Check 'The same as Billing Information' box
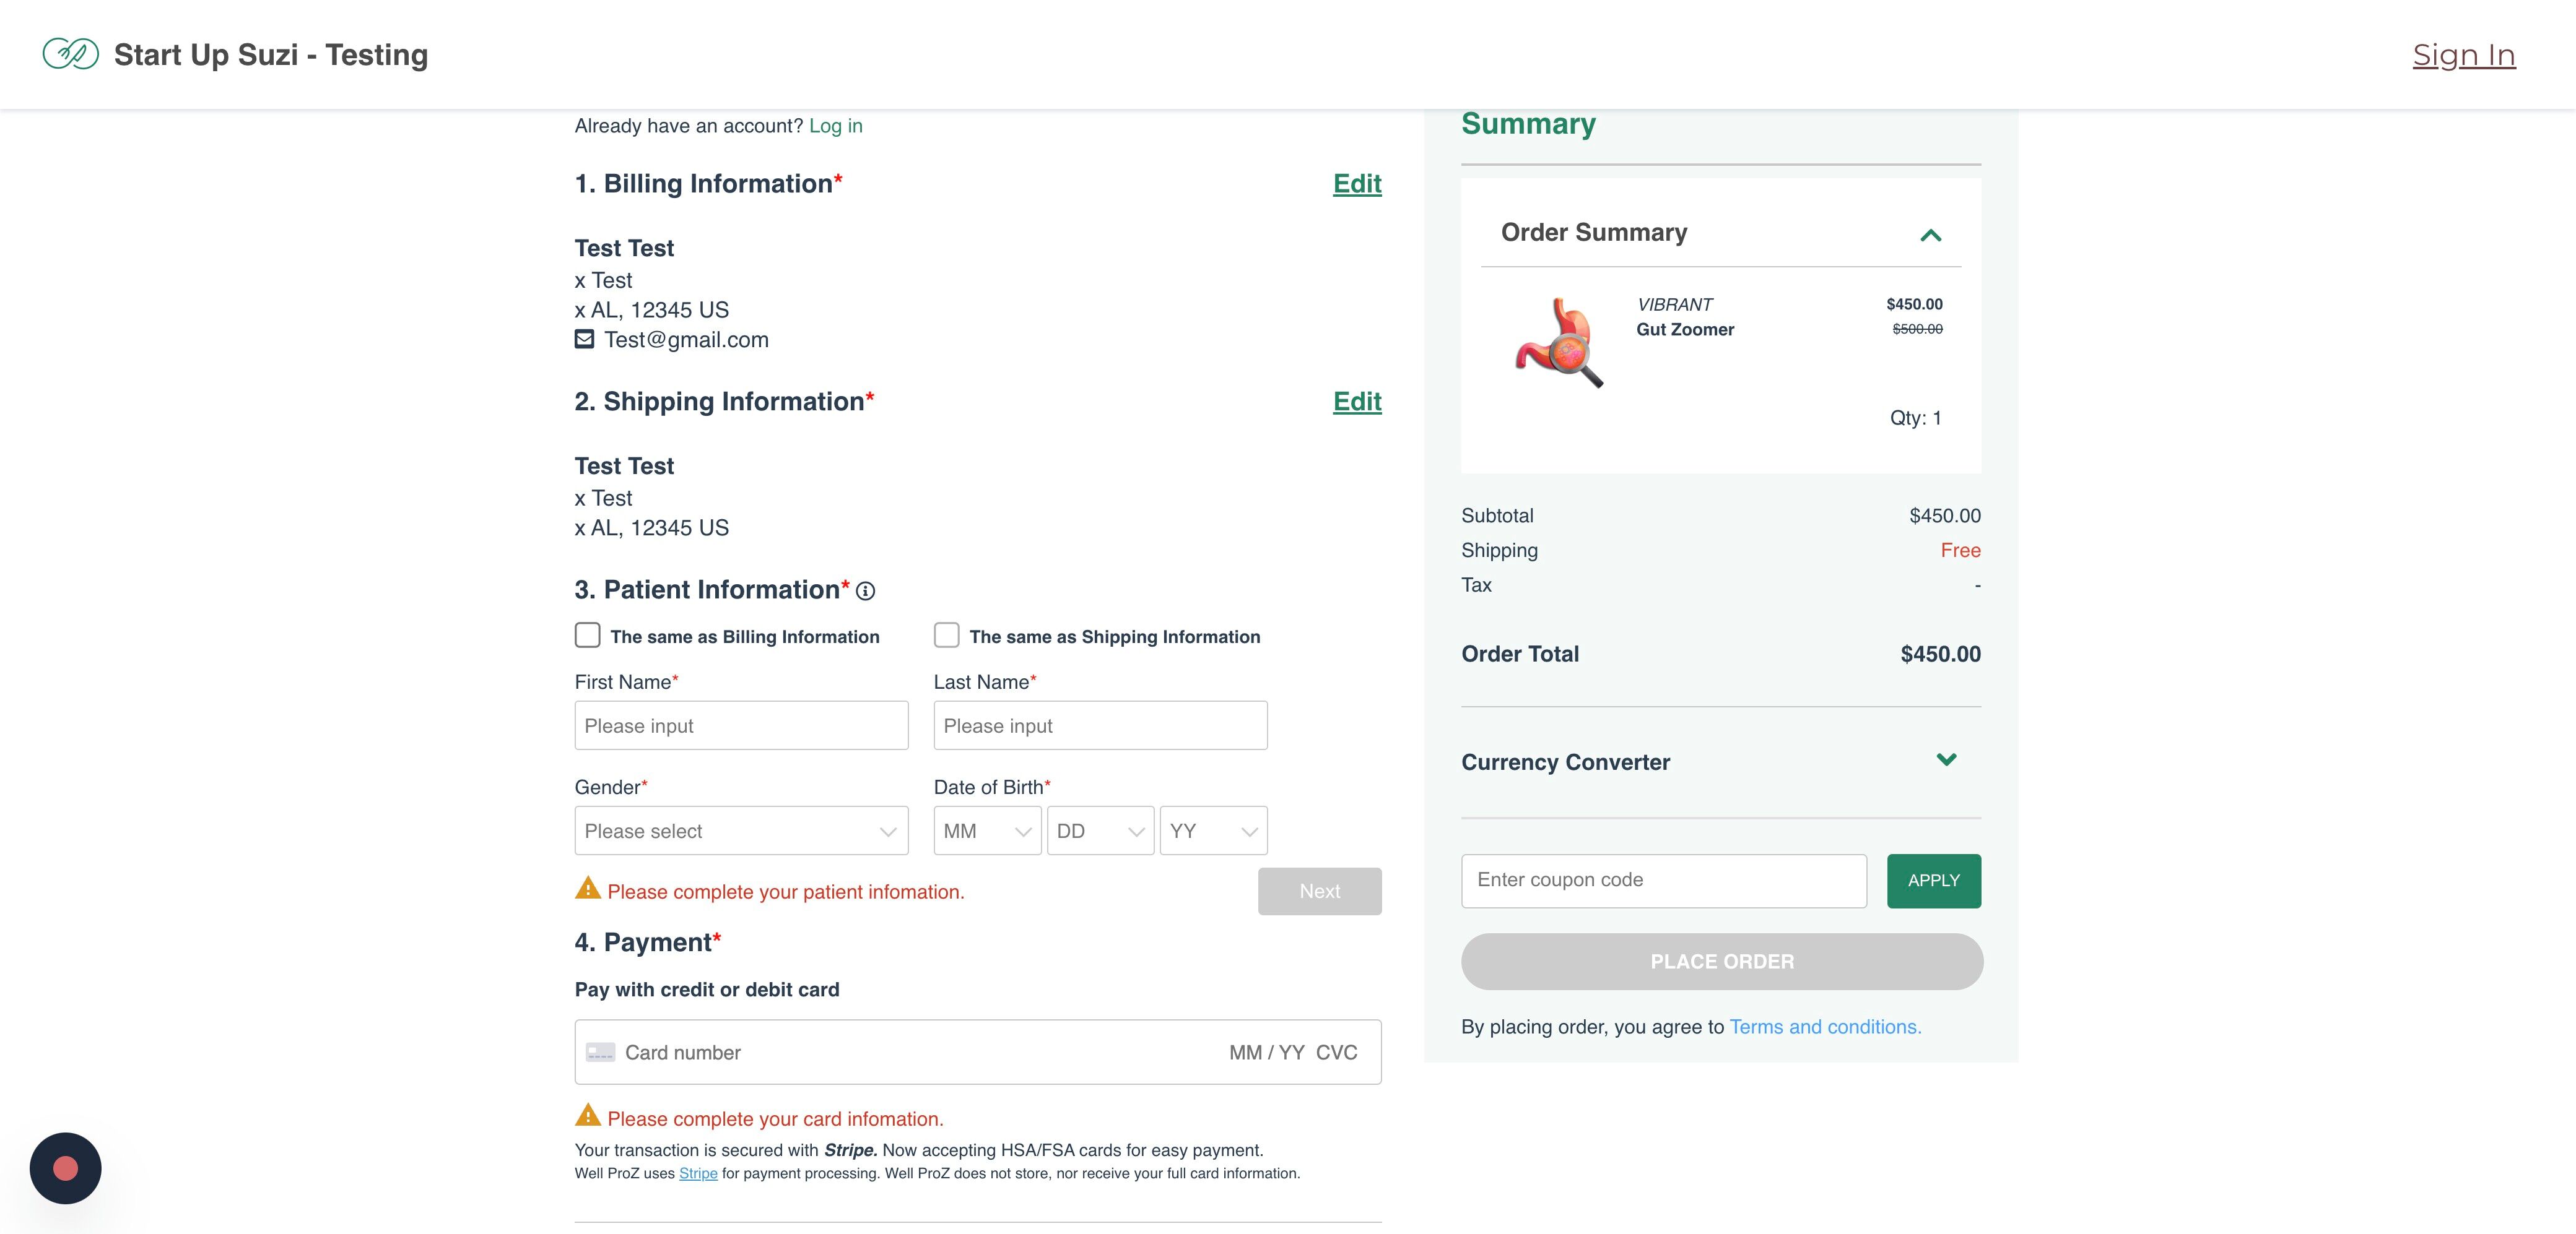 click(588, 636)
